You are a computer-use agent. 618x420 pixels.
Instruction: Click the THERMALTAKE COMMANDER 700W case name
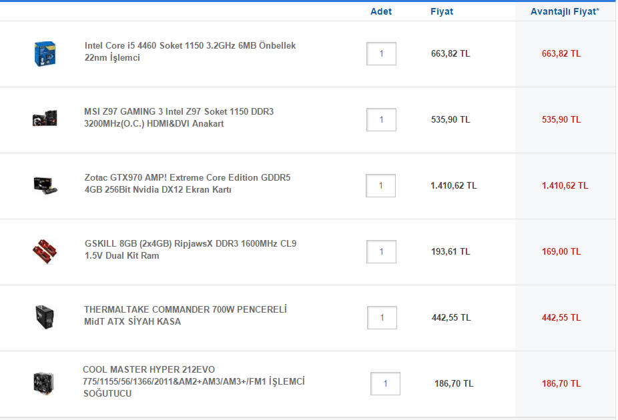pyautogui.click(x=186, y=315)
